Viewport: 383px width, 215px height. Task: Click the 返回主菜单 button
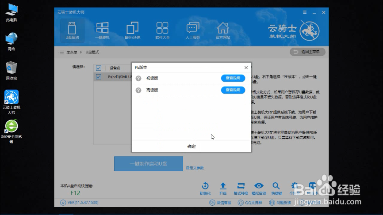tap(307, 52)
